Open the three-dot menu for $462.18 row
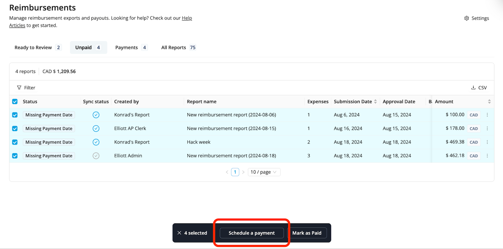Image resolution: width=503 pixels, height=249 pixels. click(487, 156)
